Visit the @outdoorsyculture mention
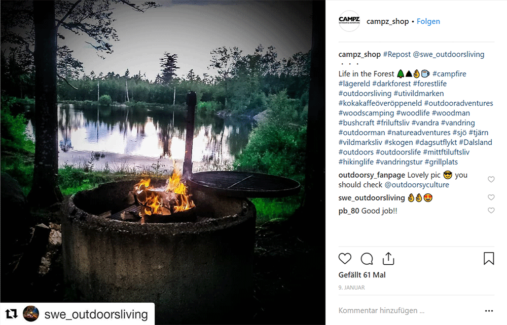 click(416, 185)
